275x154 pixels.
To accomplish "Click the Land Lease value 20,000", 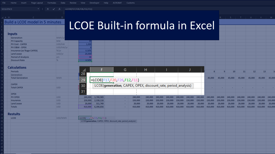I will click(x=85, y=54).
